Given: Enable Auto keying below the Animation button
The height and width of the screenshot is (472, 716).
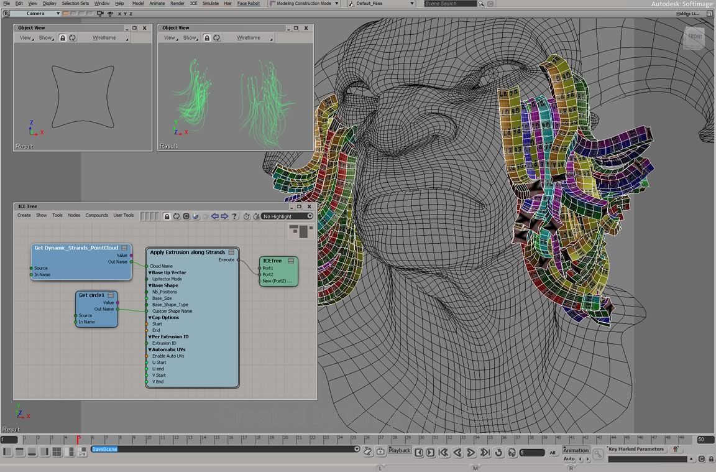Looking at the screenshot, I should point(569,458).
